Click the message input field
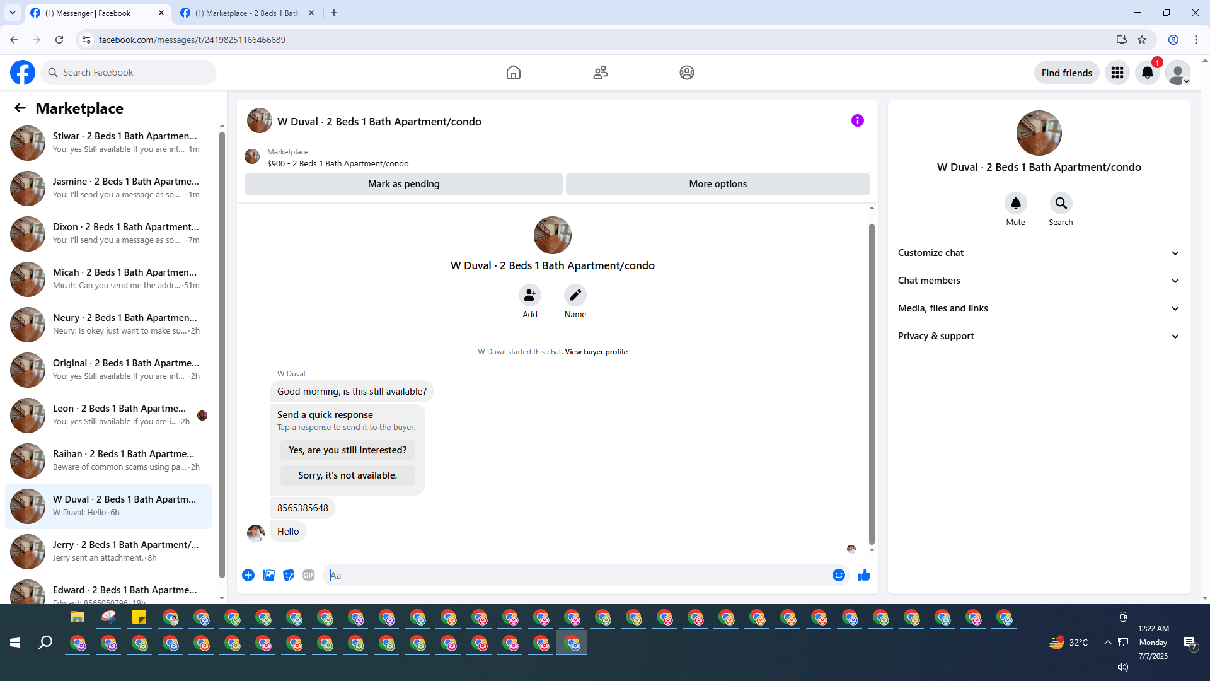1210x681 pixels. pos(577,575)
